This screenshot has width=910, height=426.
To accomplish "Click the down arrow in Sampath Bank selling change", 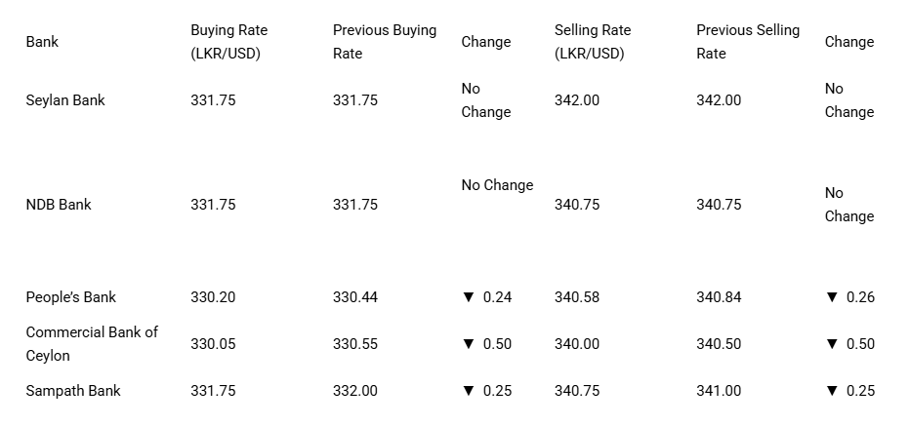I will 832,391.
